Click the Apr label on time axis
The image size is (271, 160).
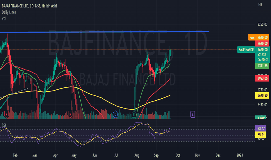click(x=55, y=155)
